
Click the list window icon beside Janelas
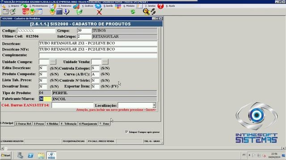click(139, 6)
